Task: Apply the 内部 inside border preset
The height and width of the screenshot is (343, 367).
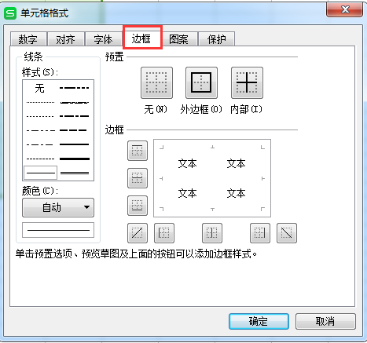Action: [247, 82]
